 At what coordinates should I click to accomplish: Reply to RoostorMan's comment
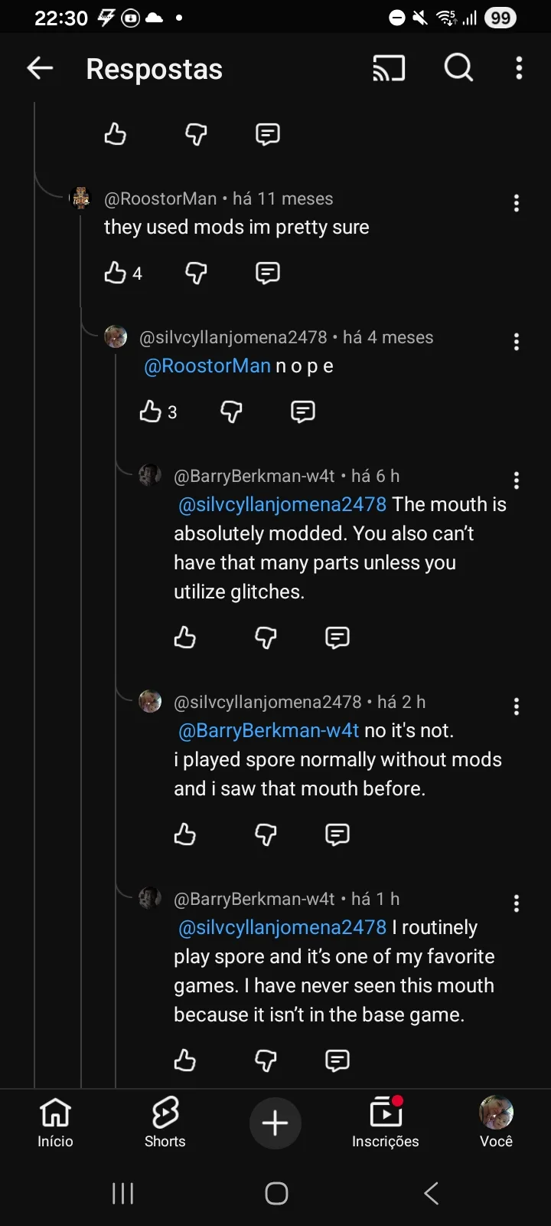(267, 273)
